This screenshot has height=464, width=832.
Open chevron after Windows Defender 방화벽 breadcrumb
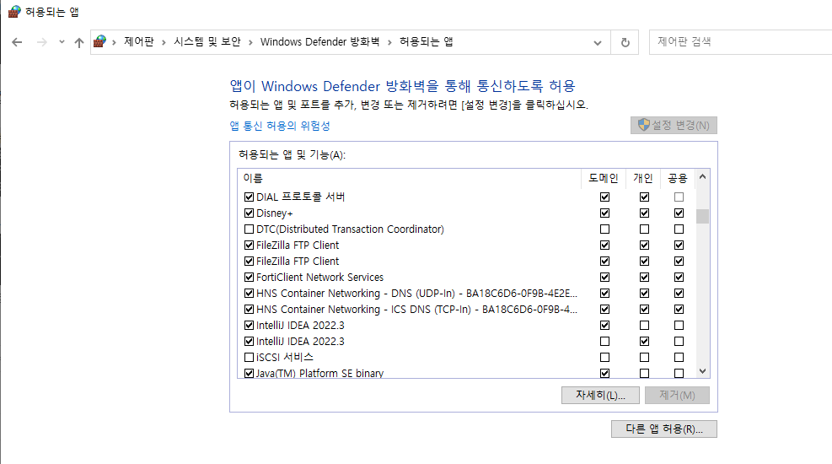tap(389, 42)
